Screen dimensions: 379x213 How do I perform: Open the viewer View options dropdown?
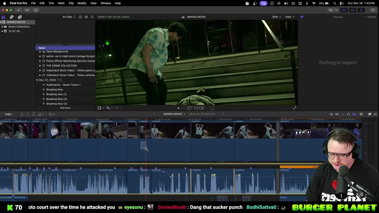(290, 17)
